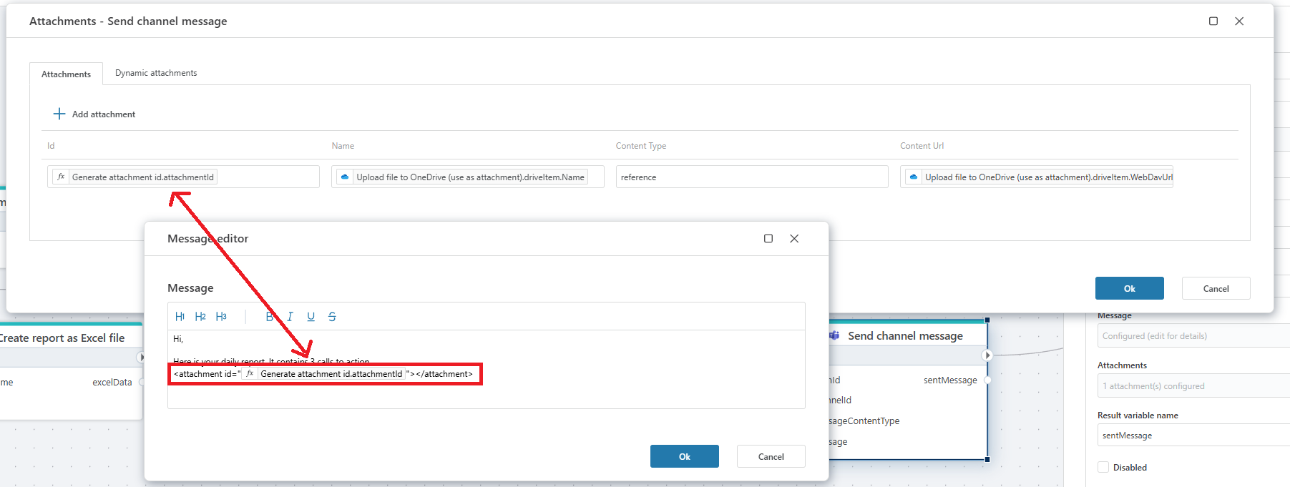
Task: Select the Attachments tab
Action: (x=66, y=74)
